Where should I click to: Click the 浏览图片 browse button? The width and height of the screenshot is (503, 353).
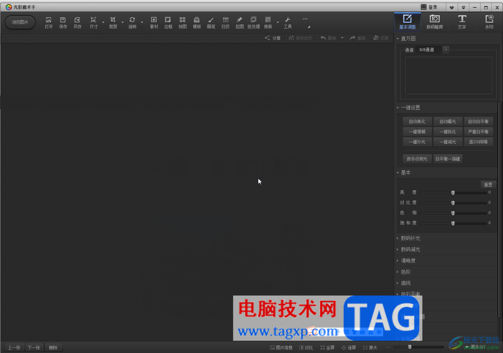20,22
